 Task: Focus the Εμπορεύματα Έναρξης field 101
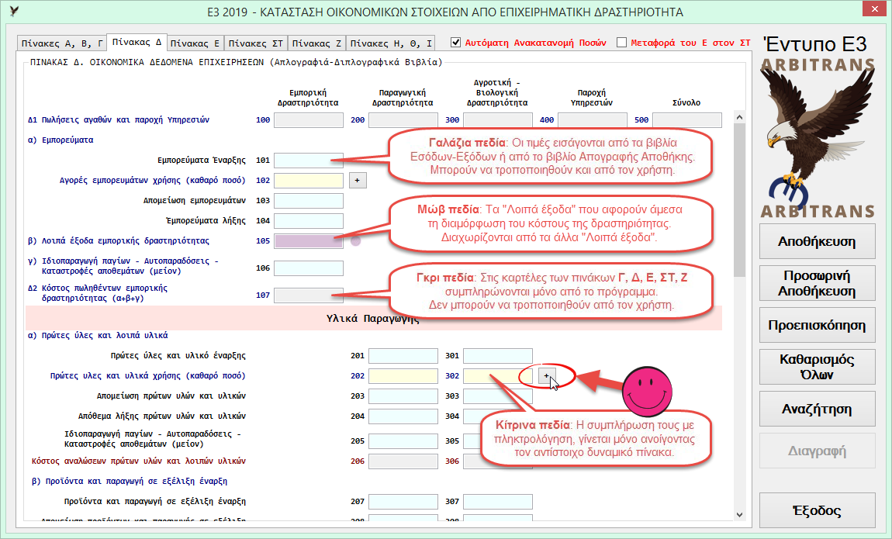pyautogui.click(x=309, y=161)
